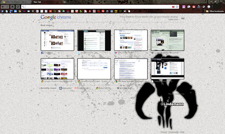Screen dimensions: 225x134
Task: Open the gear extension icon
Action: tap(204, 7)
